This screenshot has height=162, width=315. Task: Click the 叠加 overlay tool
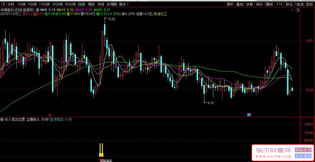pos(240,4)
